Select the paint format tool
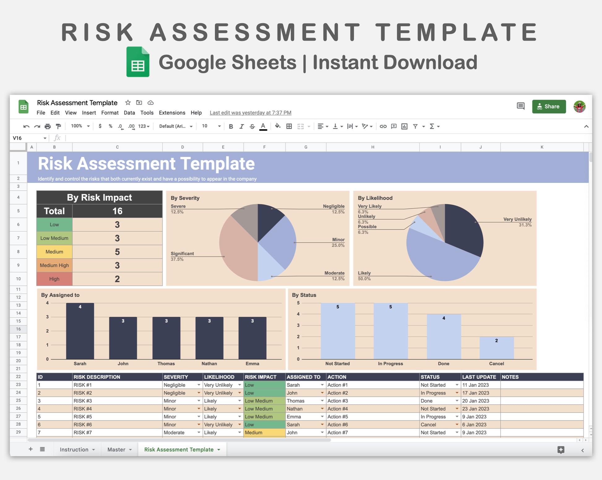This screenshot has width=602, height=480. click(58, 126)
